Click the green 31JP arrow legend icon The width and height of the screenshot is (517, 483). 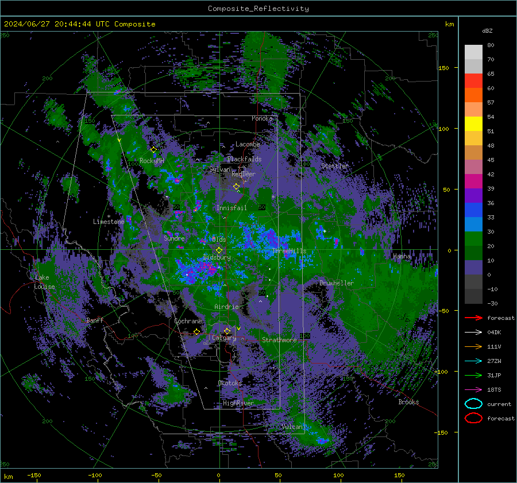click(x=473, y=375)
